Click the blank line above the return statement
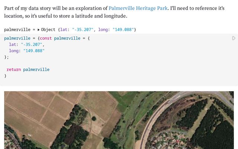This screenshot has height=149, width=238. tap(37, 63)
